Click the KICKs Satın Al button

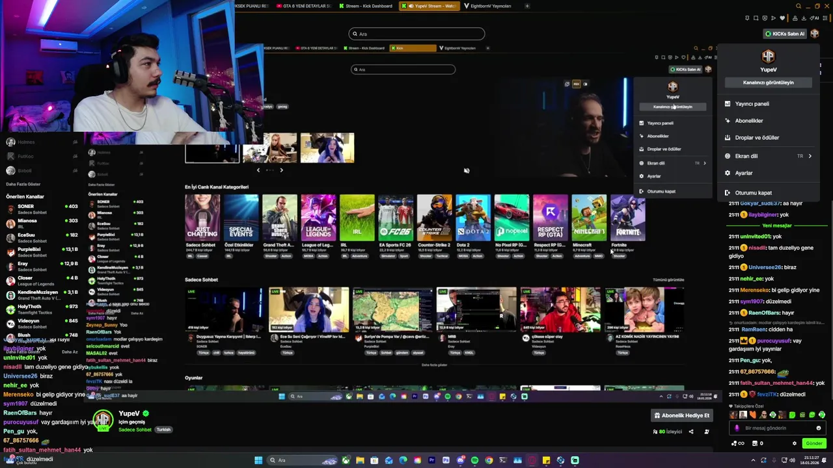(785, 34)
